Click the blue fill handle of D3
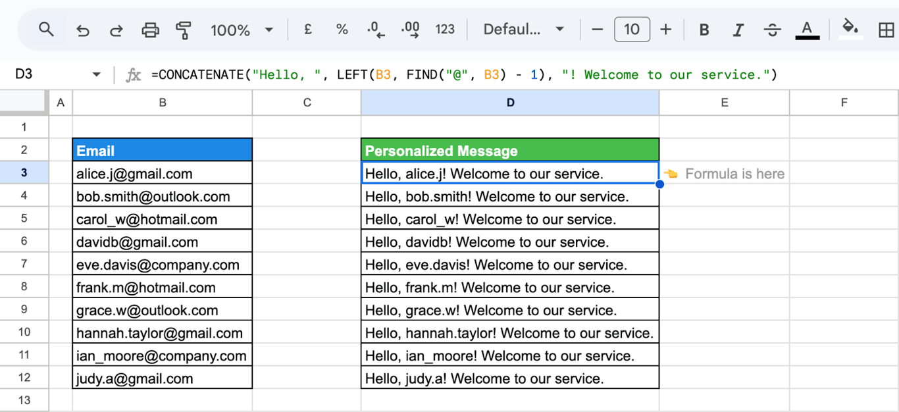The image size is (899, 412). [659, 184]
